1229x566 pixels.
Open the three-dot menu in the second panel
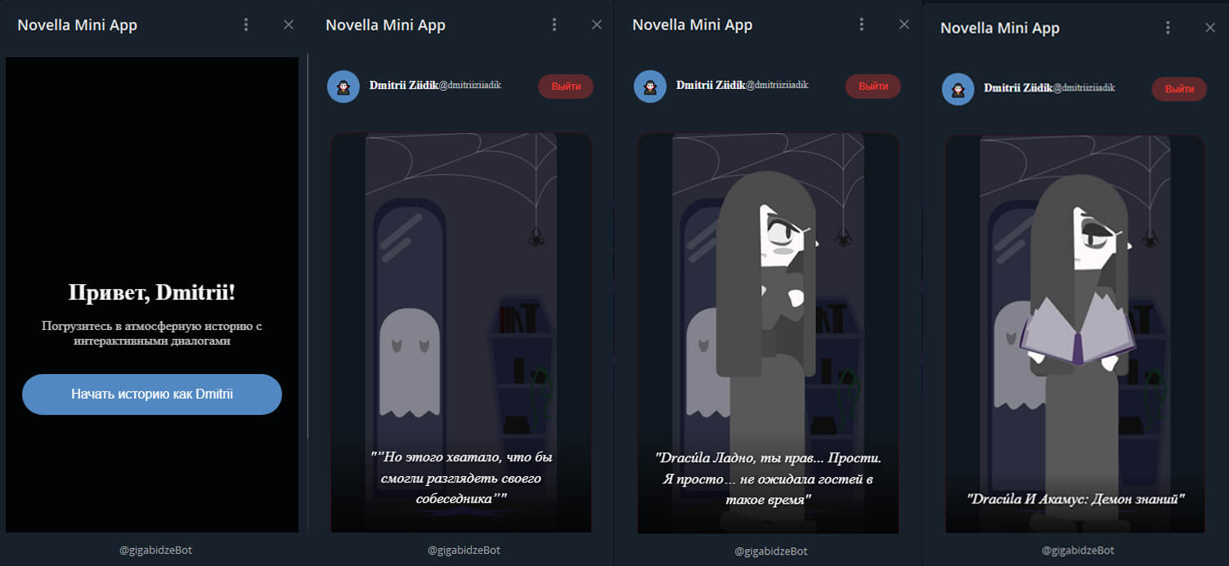point(555,25)
